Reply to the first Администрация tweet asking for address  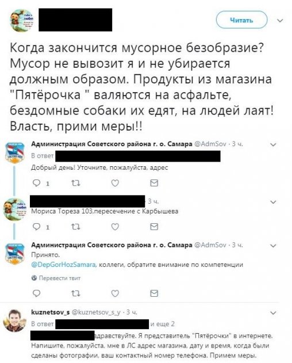click(x=36, y=183)
